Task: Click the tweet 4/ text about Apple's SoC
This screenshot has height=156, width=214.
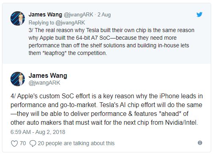Action: pyautogui.click(x=107, y=109)
